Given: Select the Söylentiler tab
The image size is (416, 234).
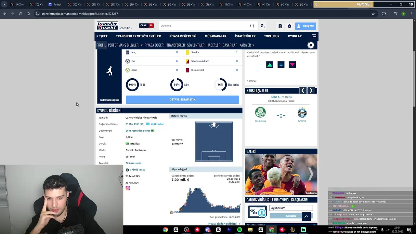Looking at the screenshot, I should pyautogui.click(x=196, y=45).
